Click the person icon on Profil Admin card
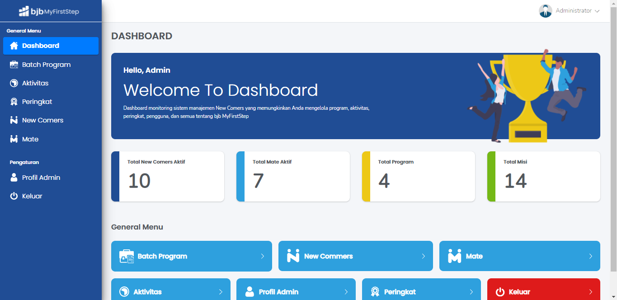This screenshot has height=300, width=617. [250, 292]
